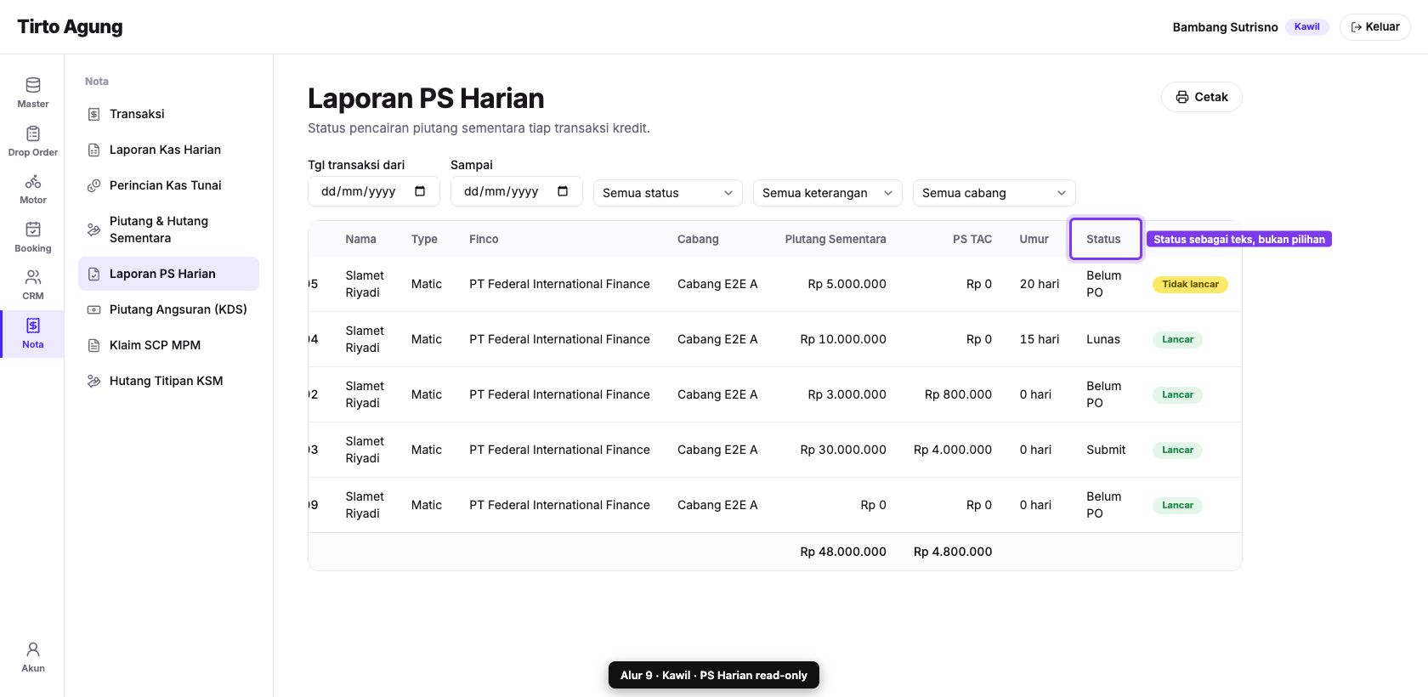Click the Submit status cell
This screenshot has height=697, width=1428.
1106,450
